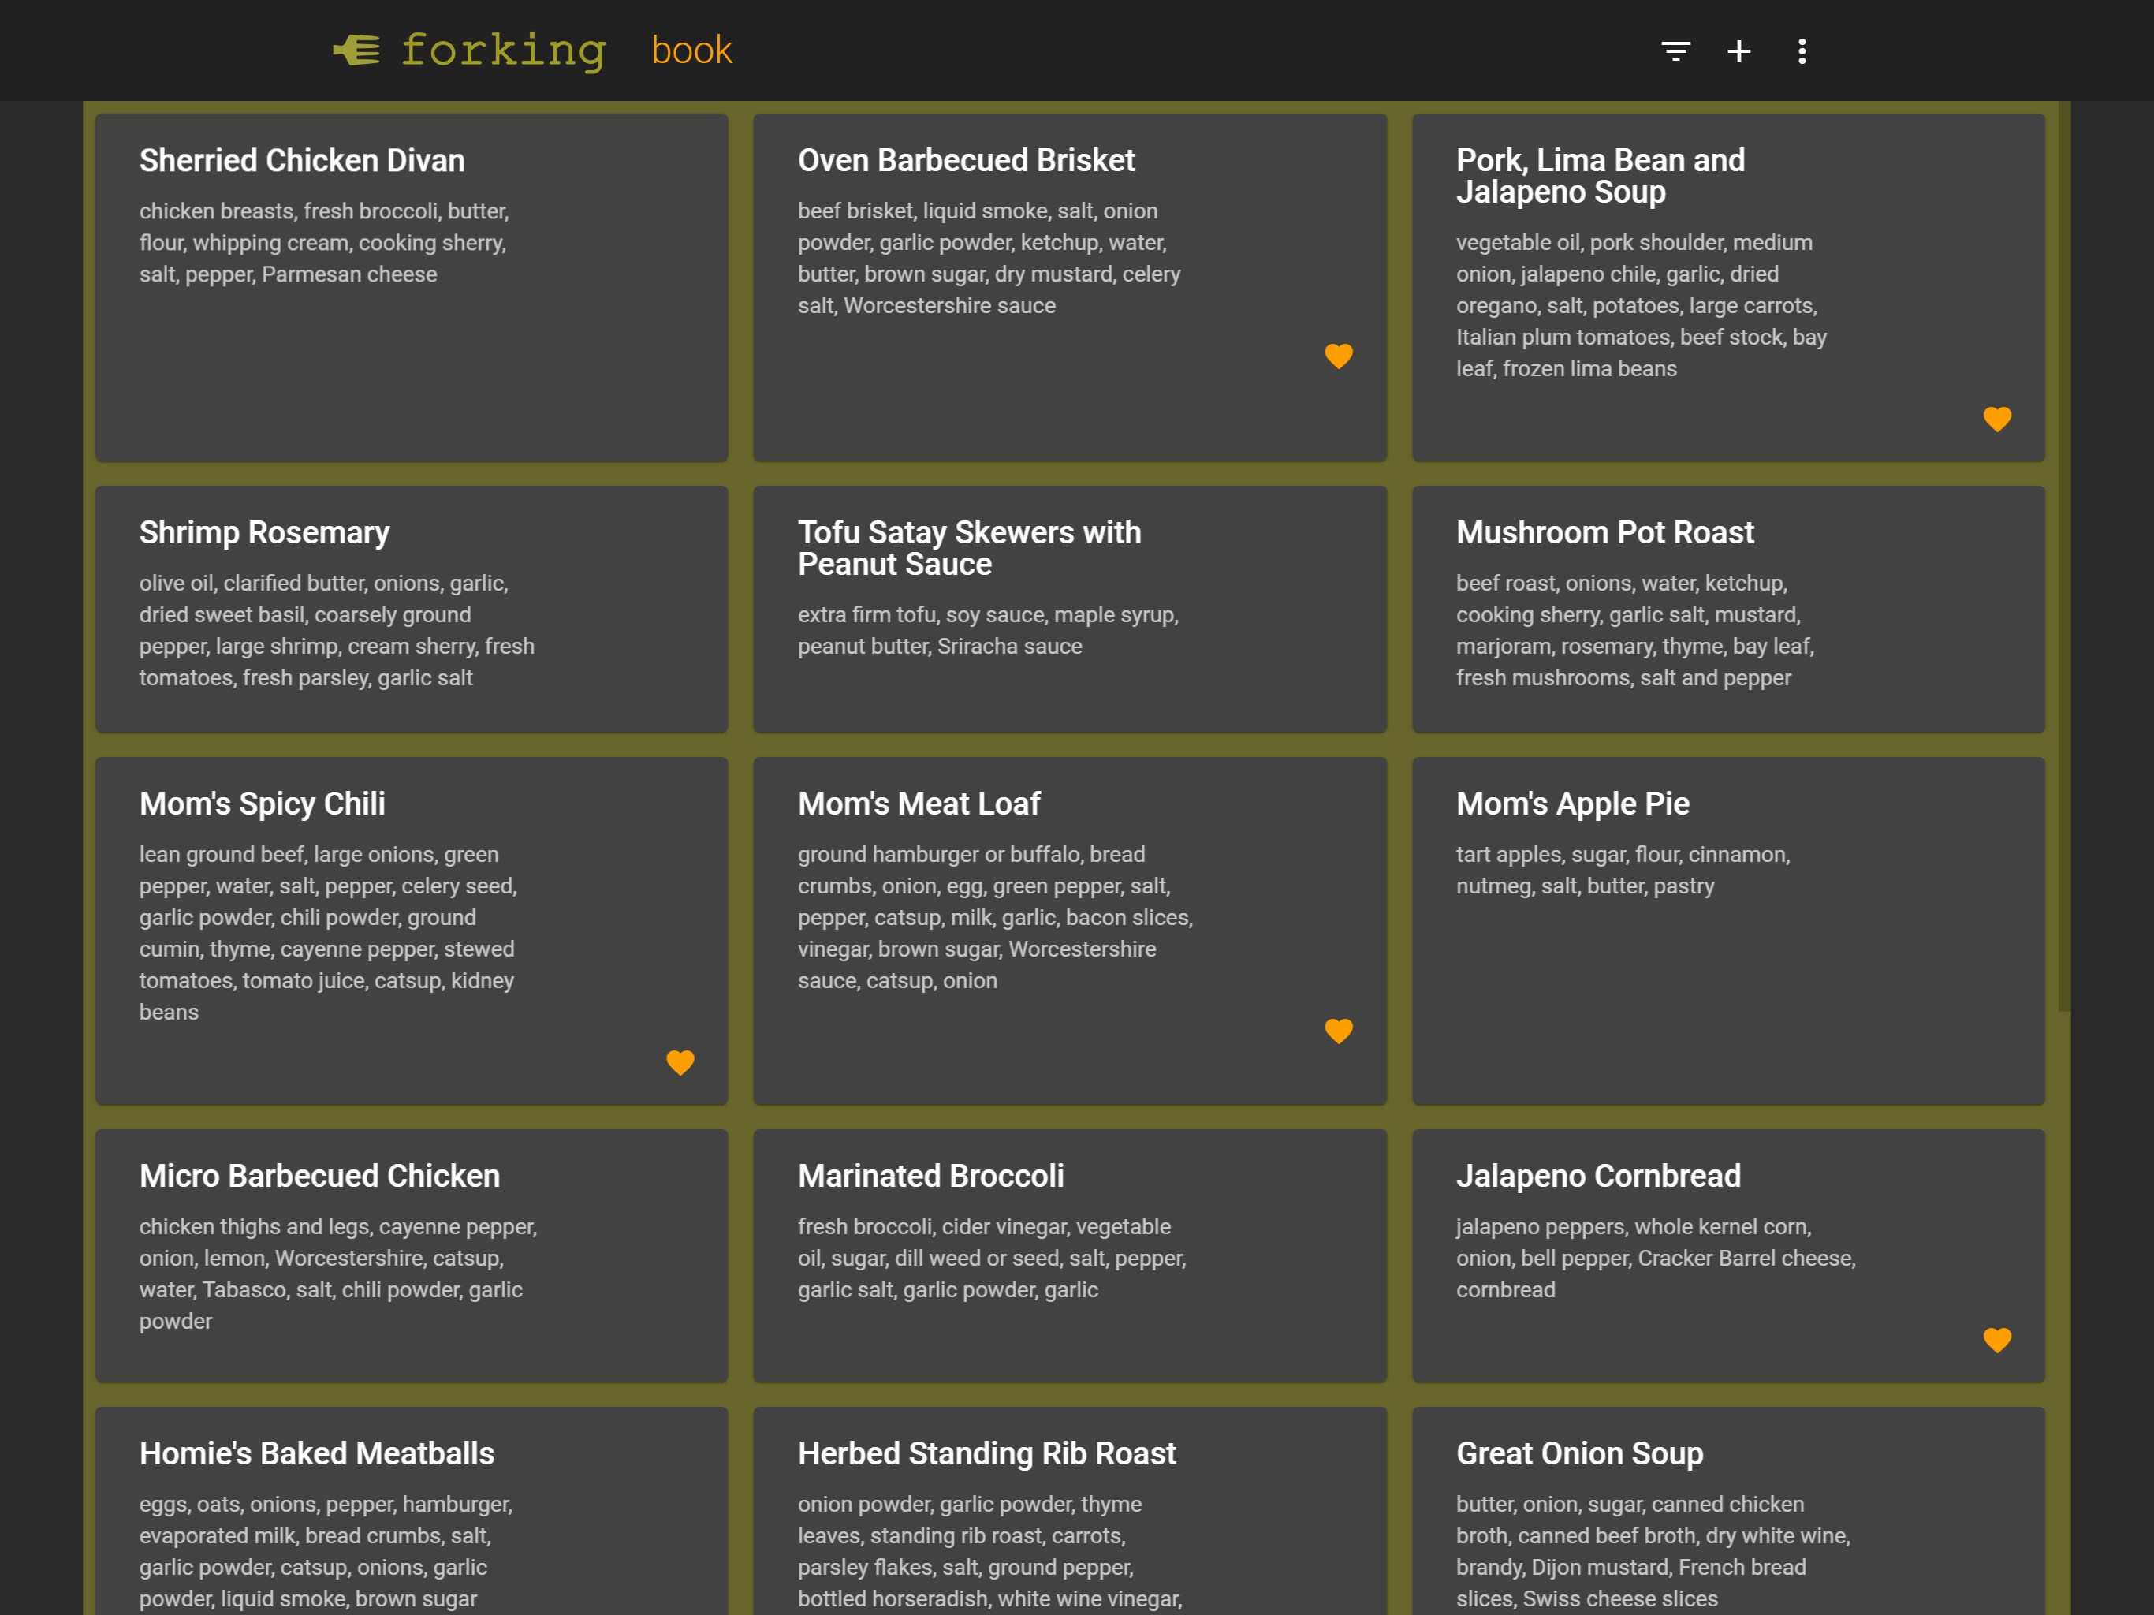Click heart icon on Mom's Meat Loaf
This screenshot has width=2154, height=1615.
coord(1338,1031)
